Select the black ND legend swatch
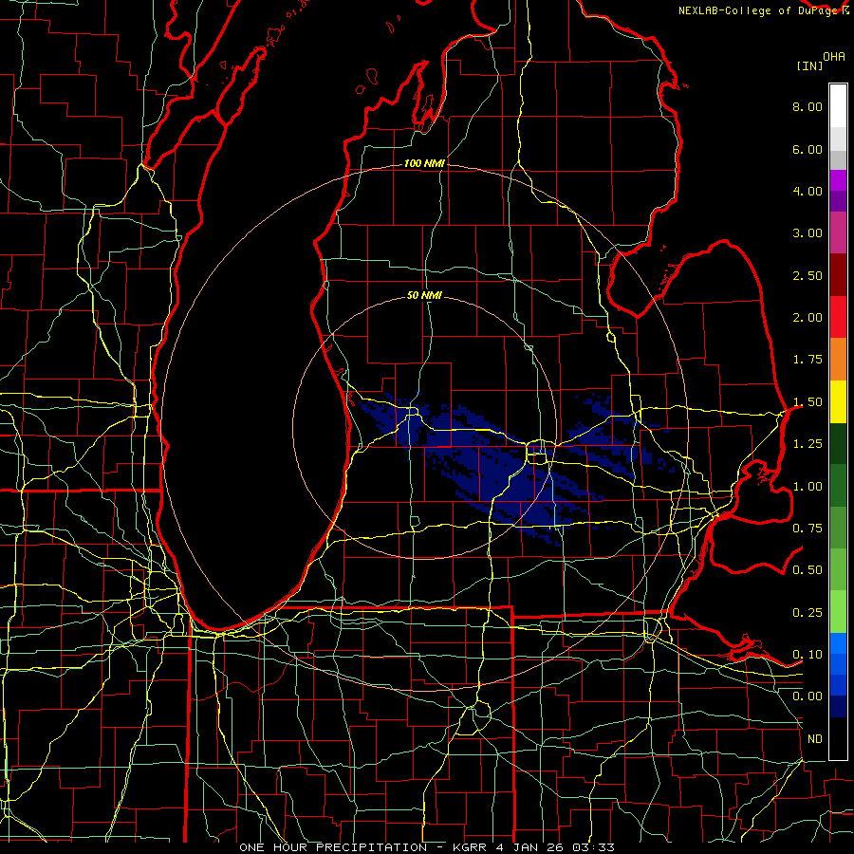Image resolution: width=854 pixels, height=854 pixels. [x=838, y=738]
